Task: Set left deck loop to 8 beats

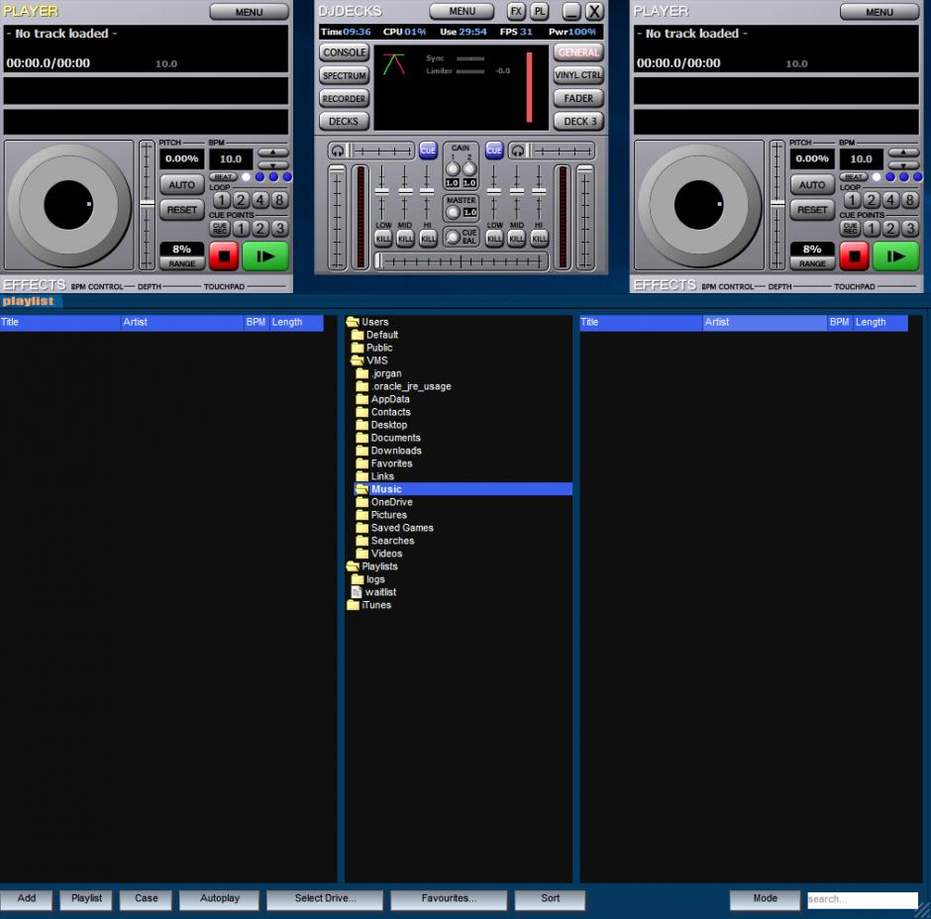Action: pos(279,200)
